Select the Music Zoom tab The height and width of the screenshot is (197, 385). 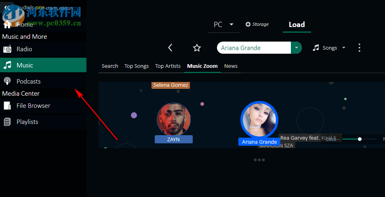(x=202, y=66)
